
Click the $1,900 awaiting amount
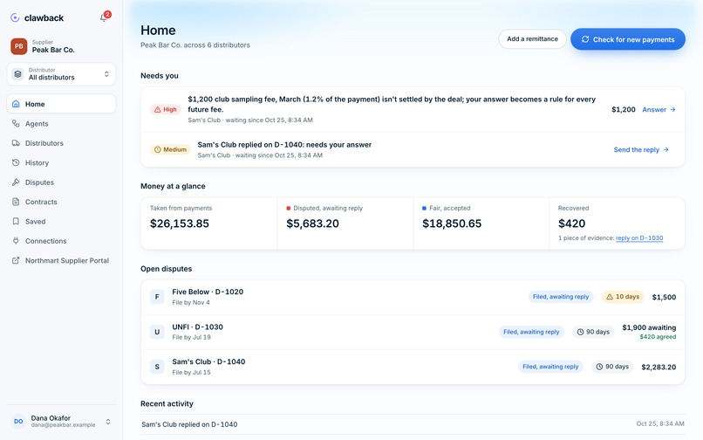649,327
